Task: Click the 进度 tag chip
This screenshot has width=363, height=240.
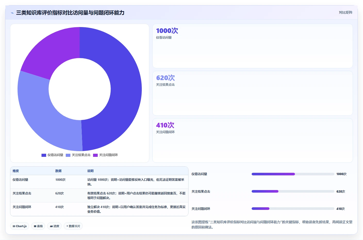Action: (x=54, y=226)
